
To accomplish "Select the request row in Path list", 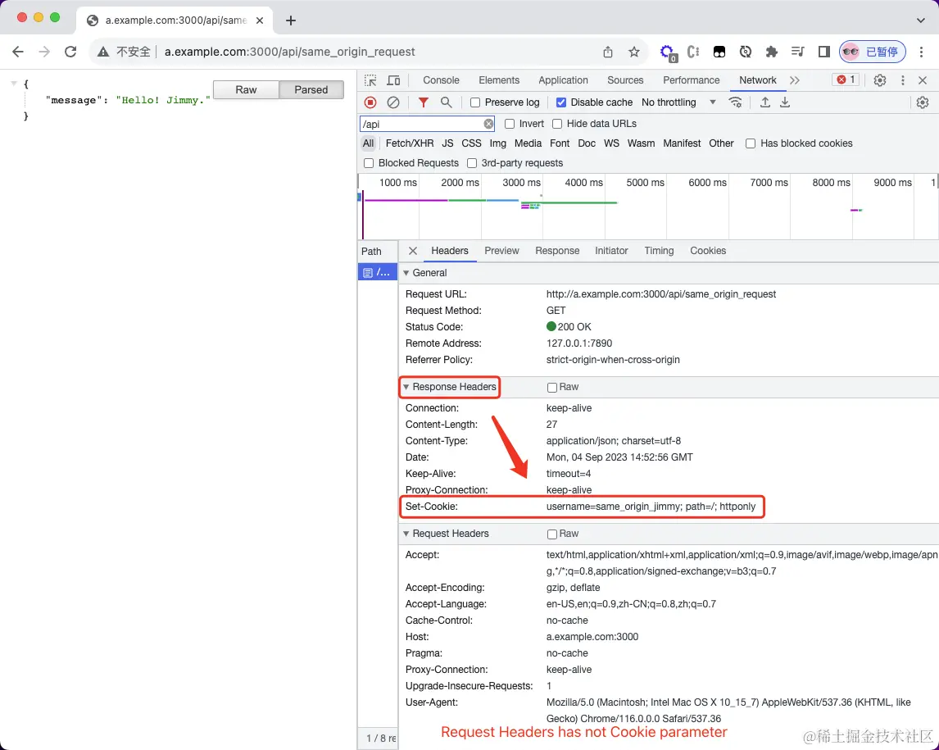I will (x=377, y=273).
